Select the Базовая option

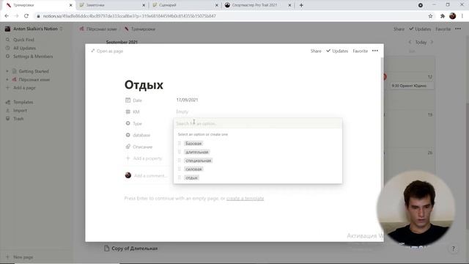point(193,144)
